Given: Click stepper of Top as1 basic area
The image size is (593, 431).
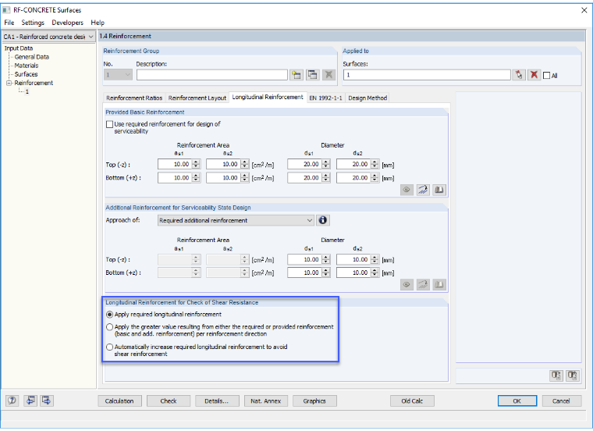Looking at the screenshot, I should pos(196,164).
